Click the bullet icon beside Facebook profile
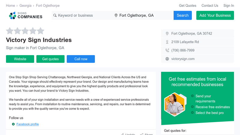This screenshot has height=135, width=240. tap(13, 124)
